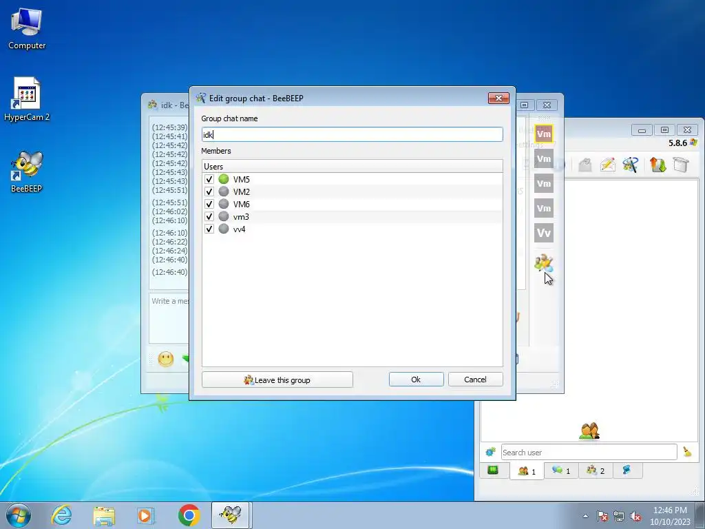The image size is (705, 529).
Task: Click the Search user field
Action: pos(589,452)
